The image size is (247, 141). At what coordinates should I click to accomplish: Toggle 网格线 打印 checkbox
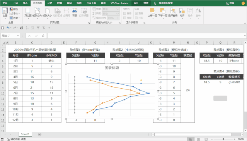click(x=125, y=18)
